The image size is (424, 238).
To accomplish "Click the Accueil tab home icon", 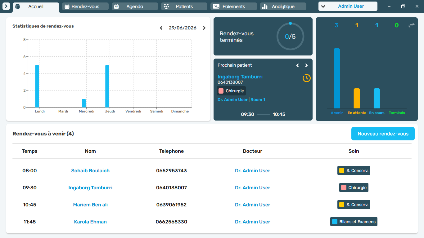I will coord(18,7).
